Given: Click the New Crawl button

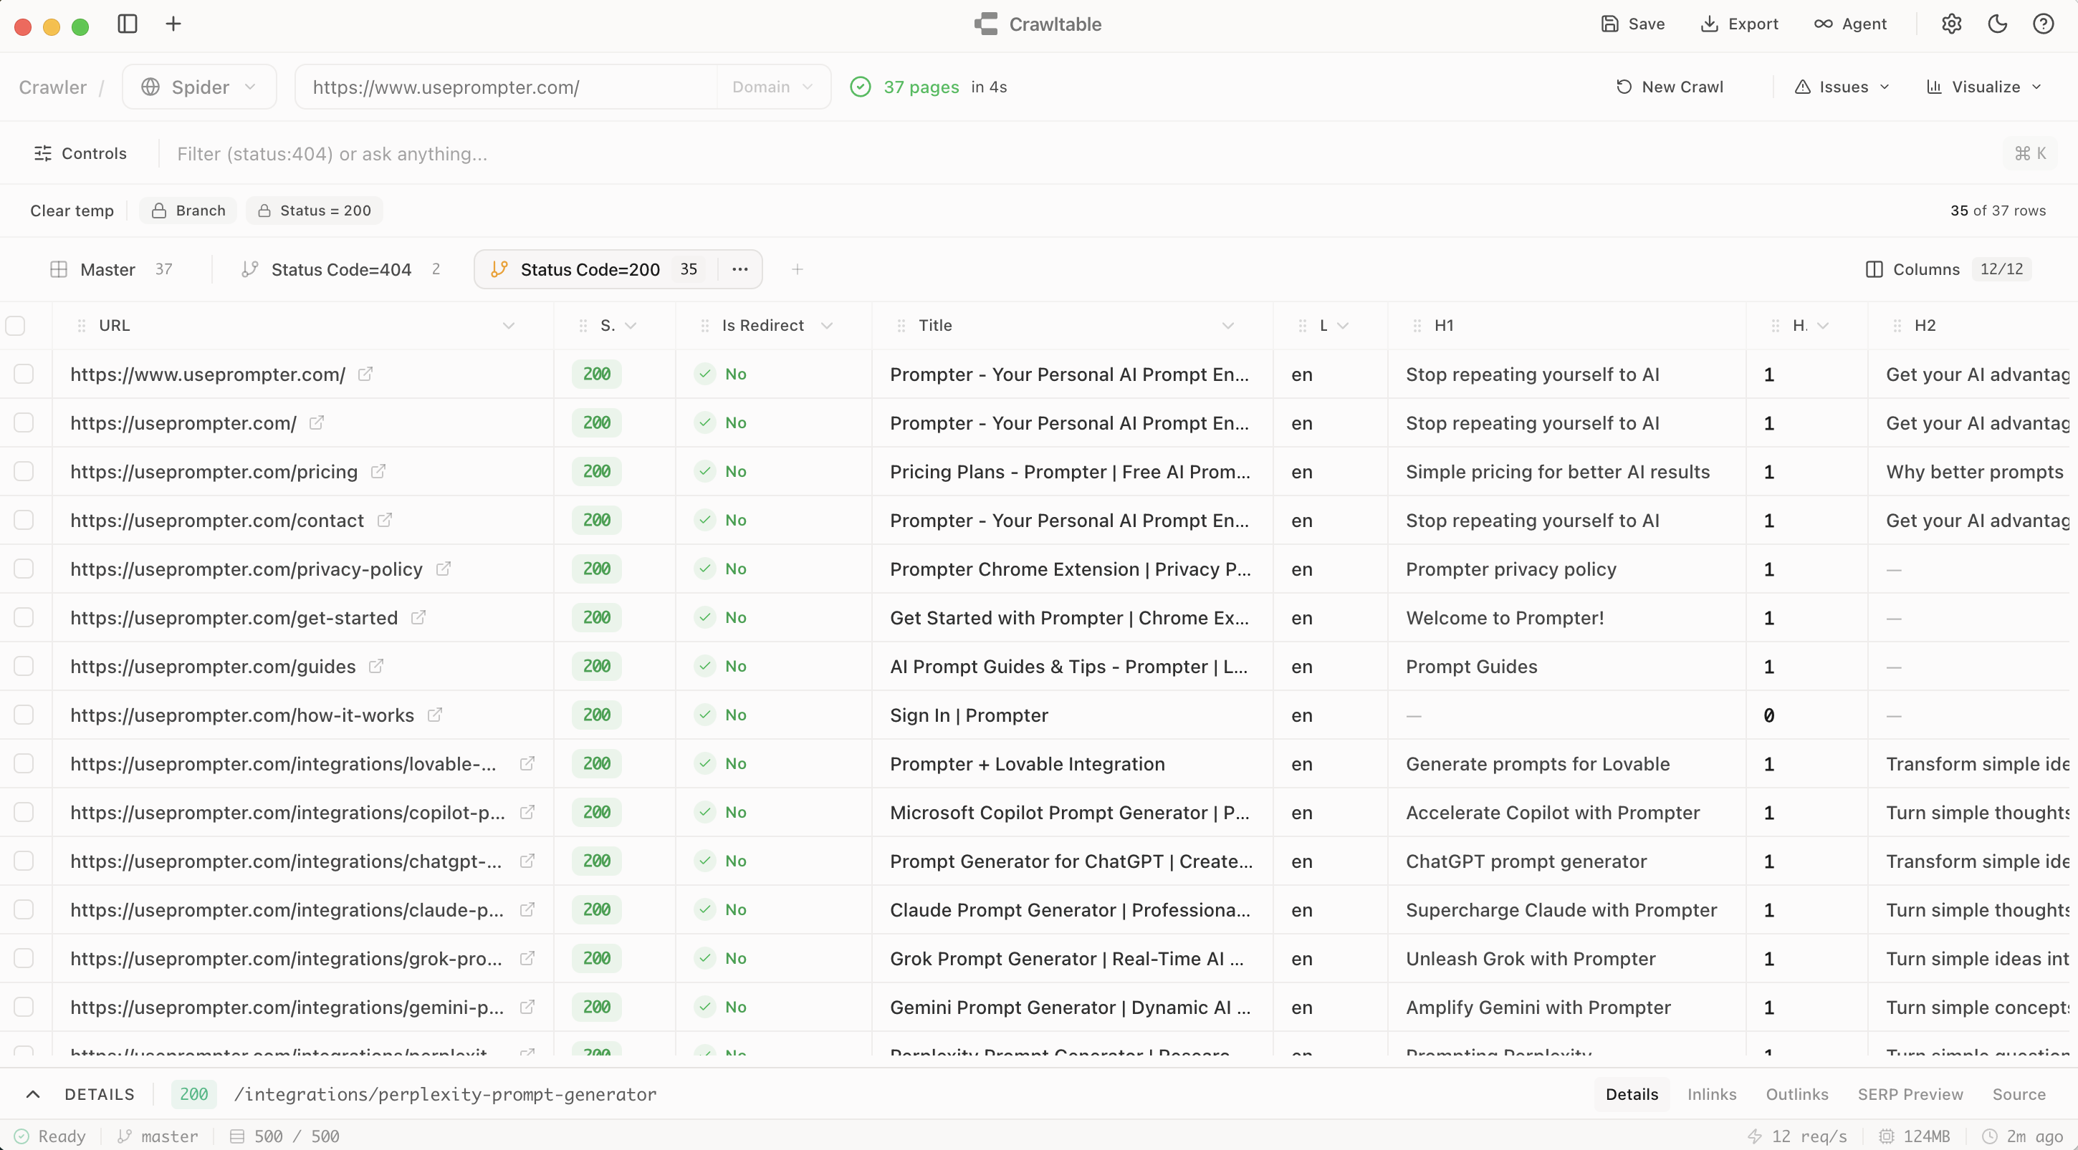Looking at the screenshot, I should click(x=1670, y=87).
